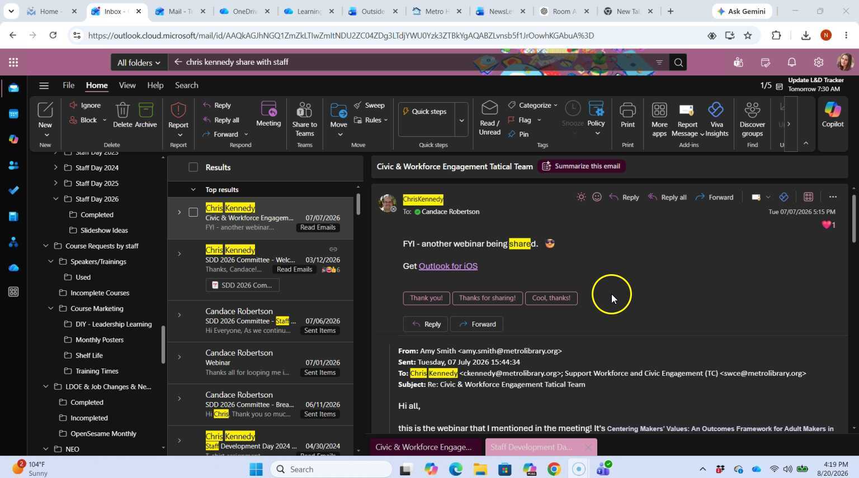Image resolution: width=859 pixels, height=478 pixels.
Task: Select the Slideshow Ideas folder
Action: coord(104,231)
